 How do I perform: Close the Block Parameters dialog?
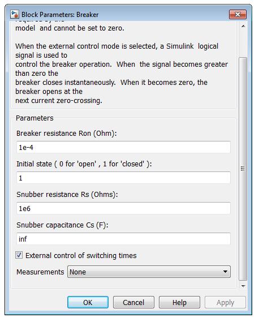point(238,14)
